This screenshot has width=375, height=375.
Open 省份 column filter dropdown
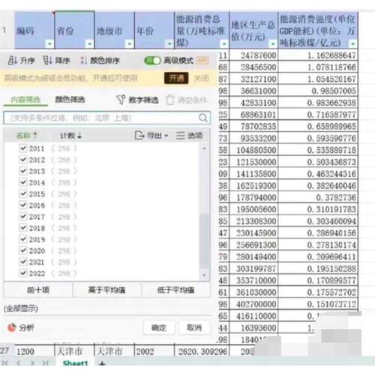89,44
